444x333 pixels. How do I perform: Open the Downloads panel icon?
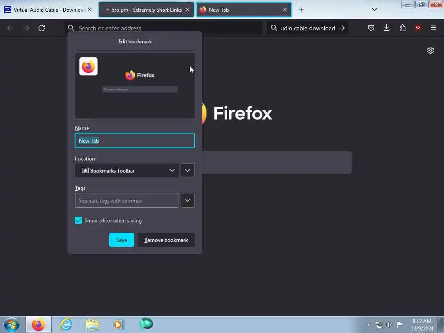386,28
